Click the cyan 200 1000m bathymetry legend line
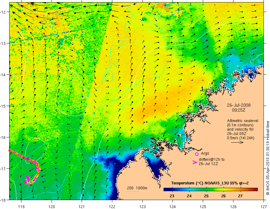The height and width of the screenshot is (209, 270). pyautogui.click(x=133, y=191)
